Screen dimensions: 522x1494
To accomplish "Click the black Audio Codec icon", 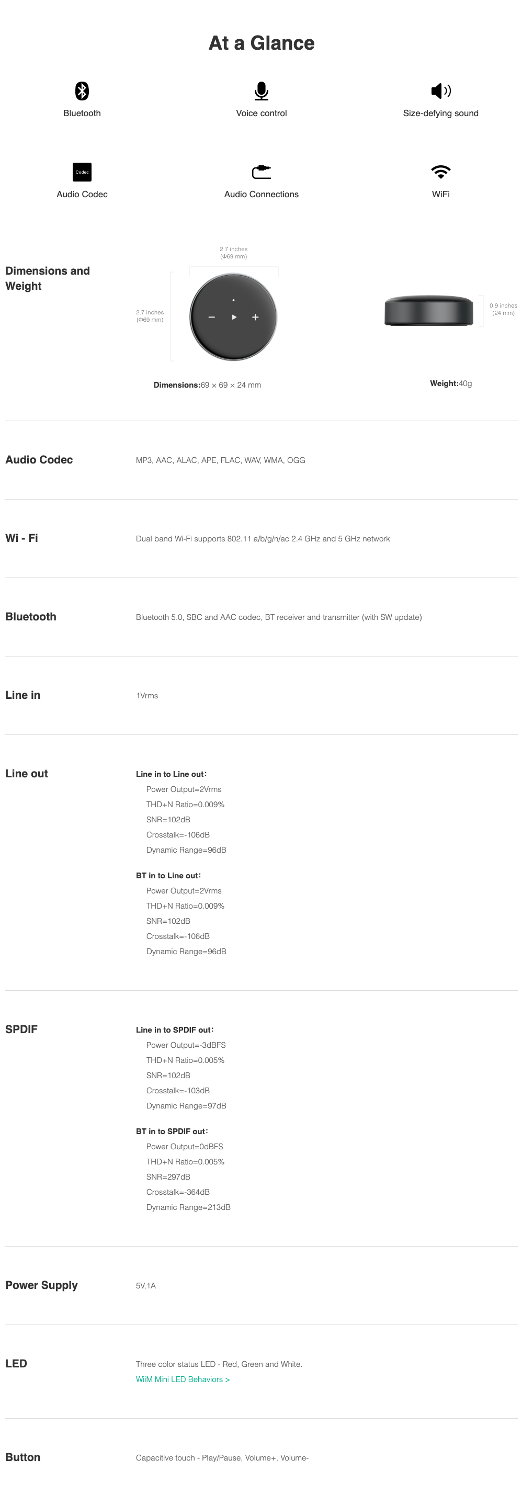I will (82, 172).
